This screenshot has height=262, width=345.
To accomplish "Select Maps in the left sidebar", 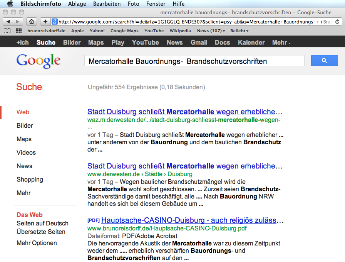I will pyautogui.click(x=24, y=139).
